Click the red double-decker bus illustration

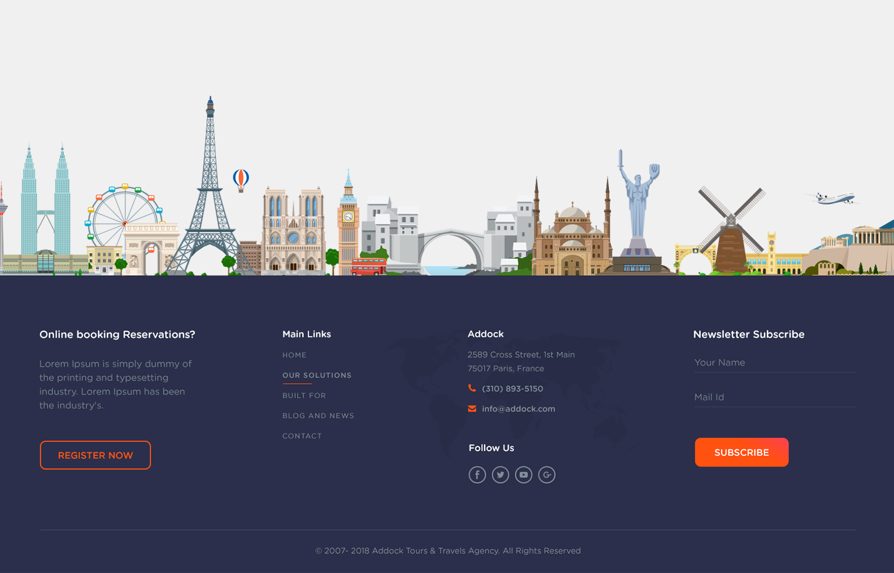click(368, 267)
